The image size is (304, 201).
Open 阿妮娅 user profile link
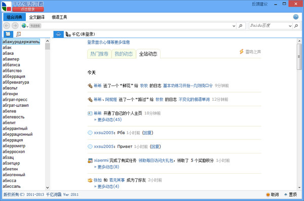pos(111,99)
